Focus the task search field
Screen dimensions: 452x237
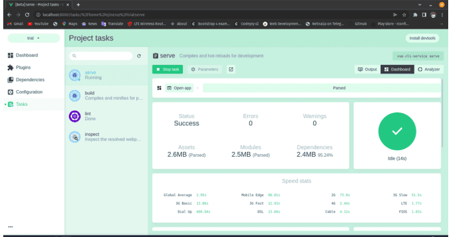pos(101,55)
